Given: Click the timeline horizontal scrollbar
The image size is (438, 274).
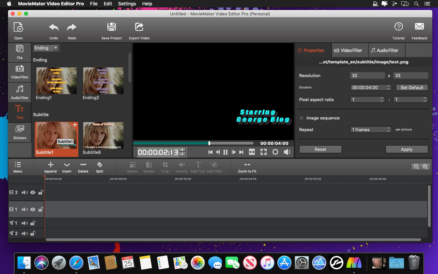Looking at the screenshot, I should pos(233,239).
